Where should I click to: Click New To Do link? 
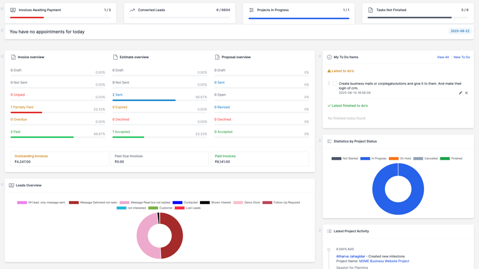pos(462,57)
